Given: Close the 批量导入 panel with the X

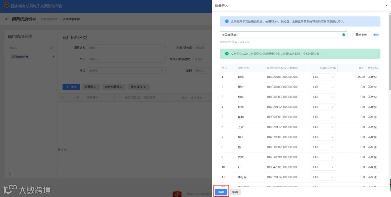Looking at the screenshot, I should [386, 5].
